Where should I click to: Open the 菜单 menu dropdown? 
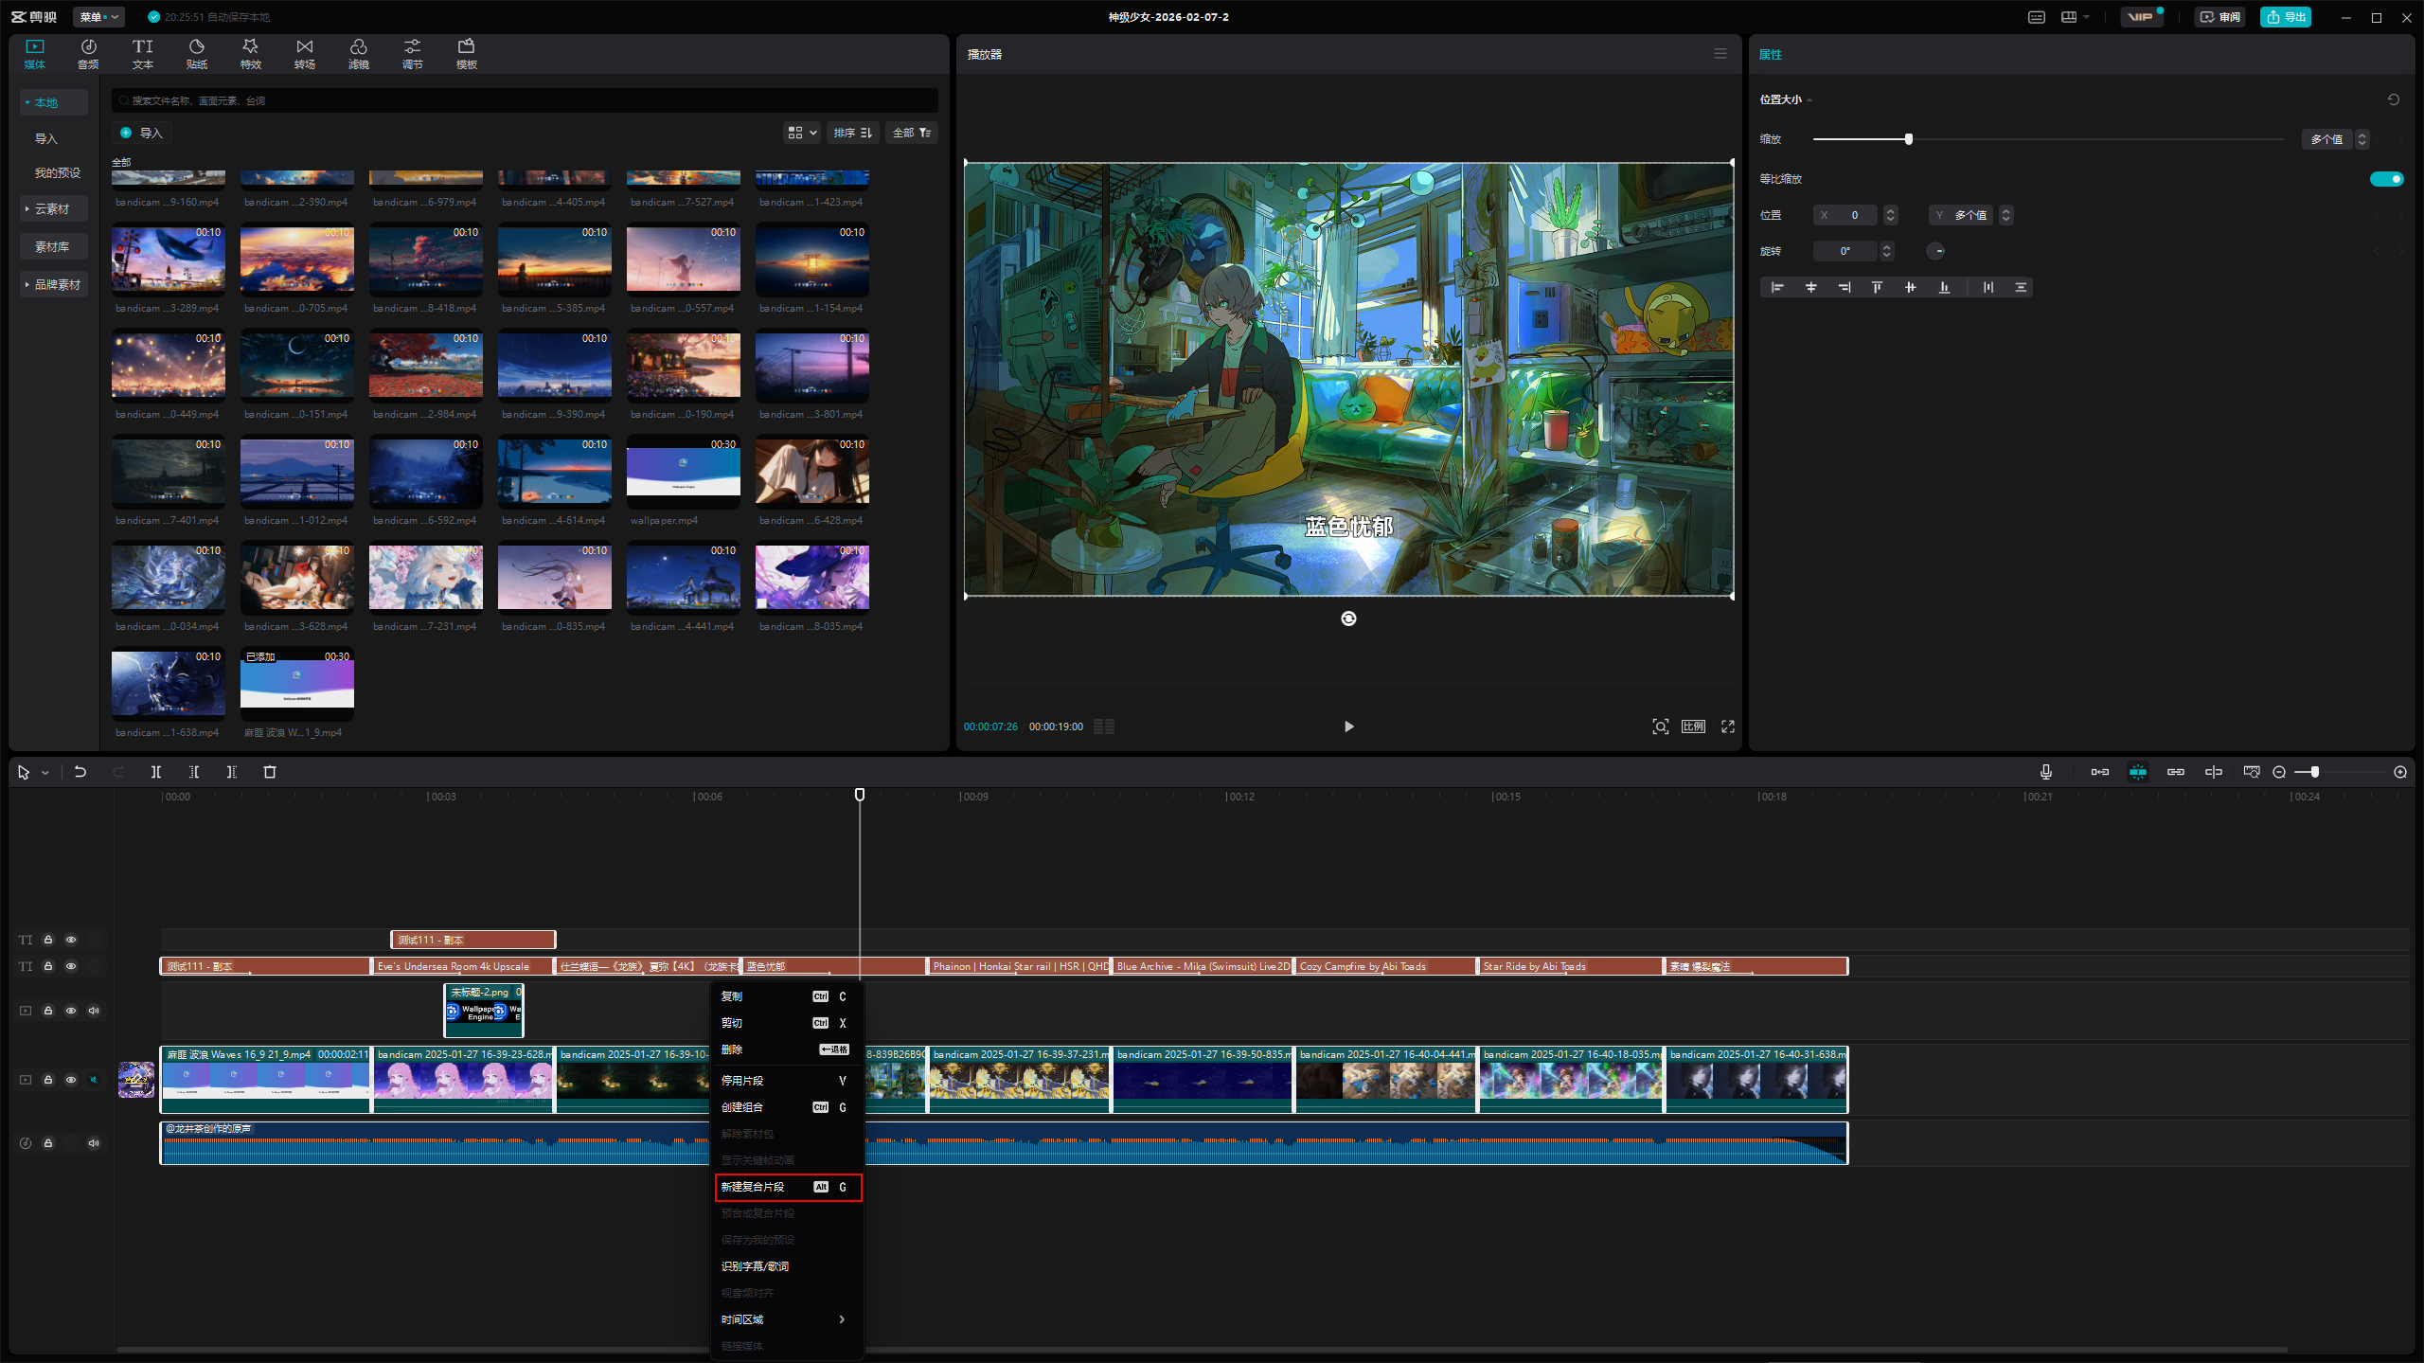click(98, 17)
